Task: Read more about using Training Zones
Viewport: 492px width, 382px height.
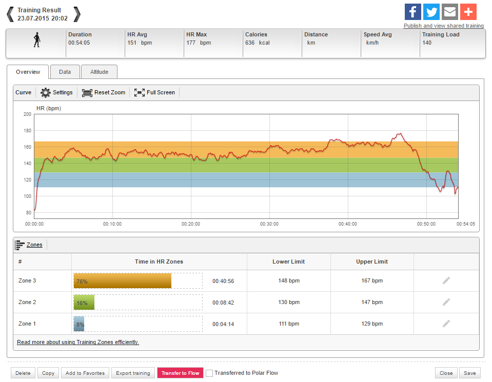Action: click(x=78, y=342)
